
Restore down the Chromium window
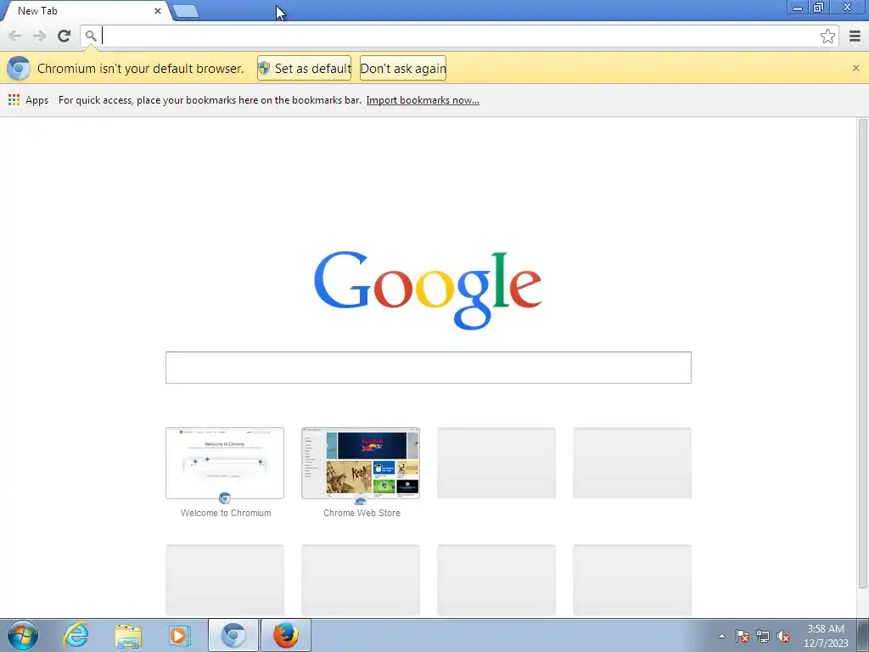tap(818, 8)
